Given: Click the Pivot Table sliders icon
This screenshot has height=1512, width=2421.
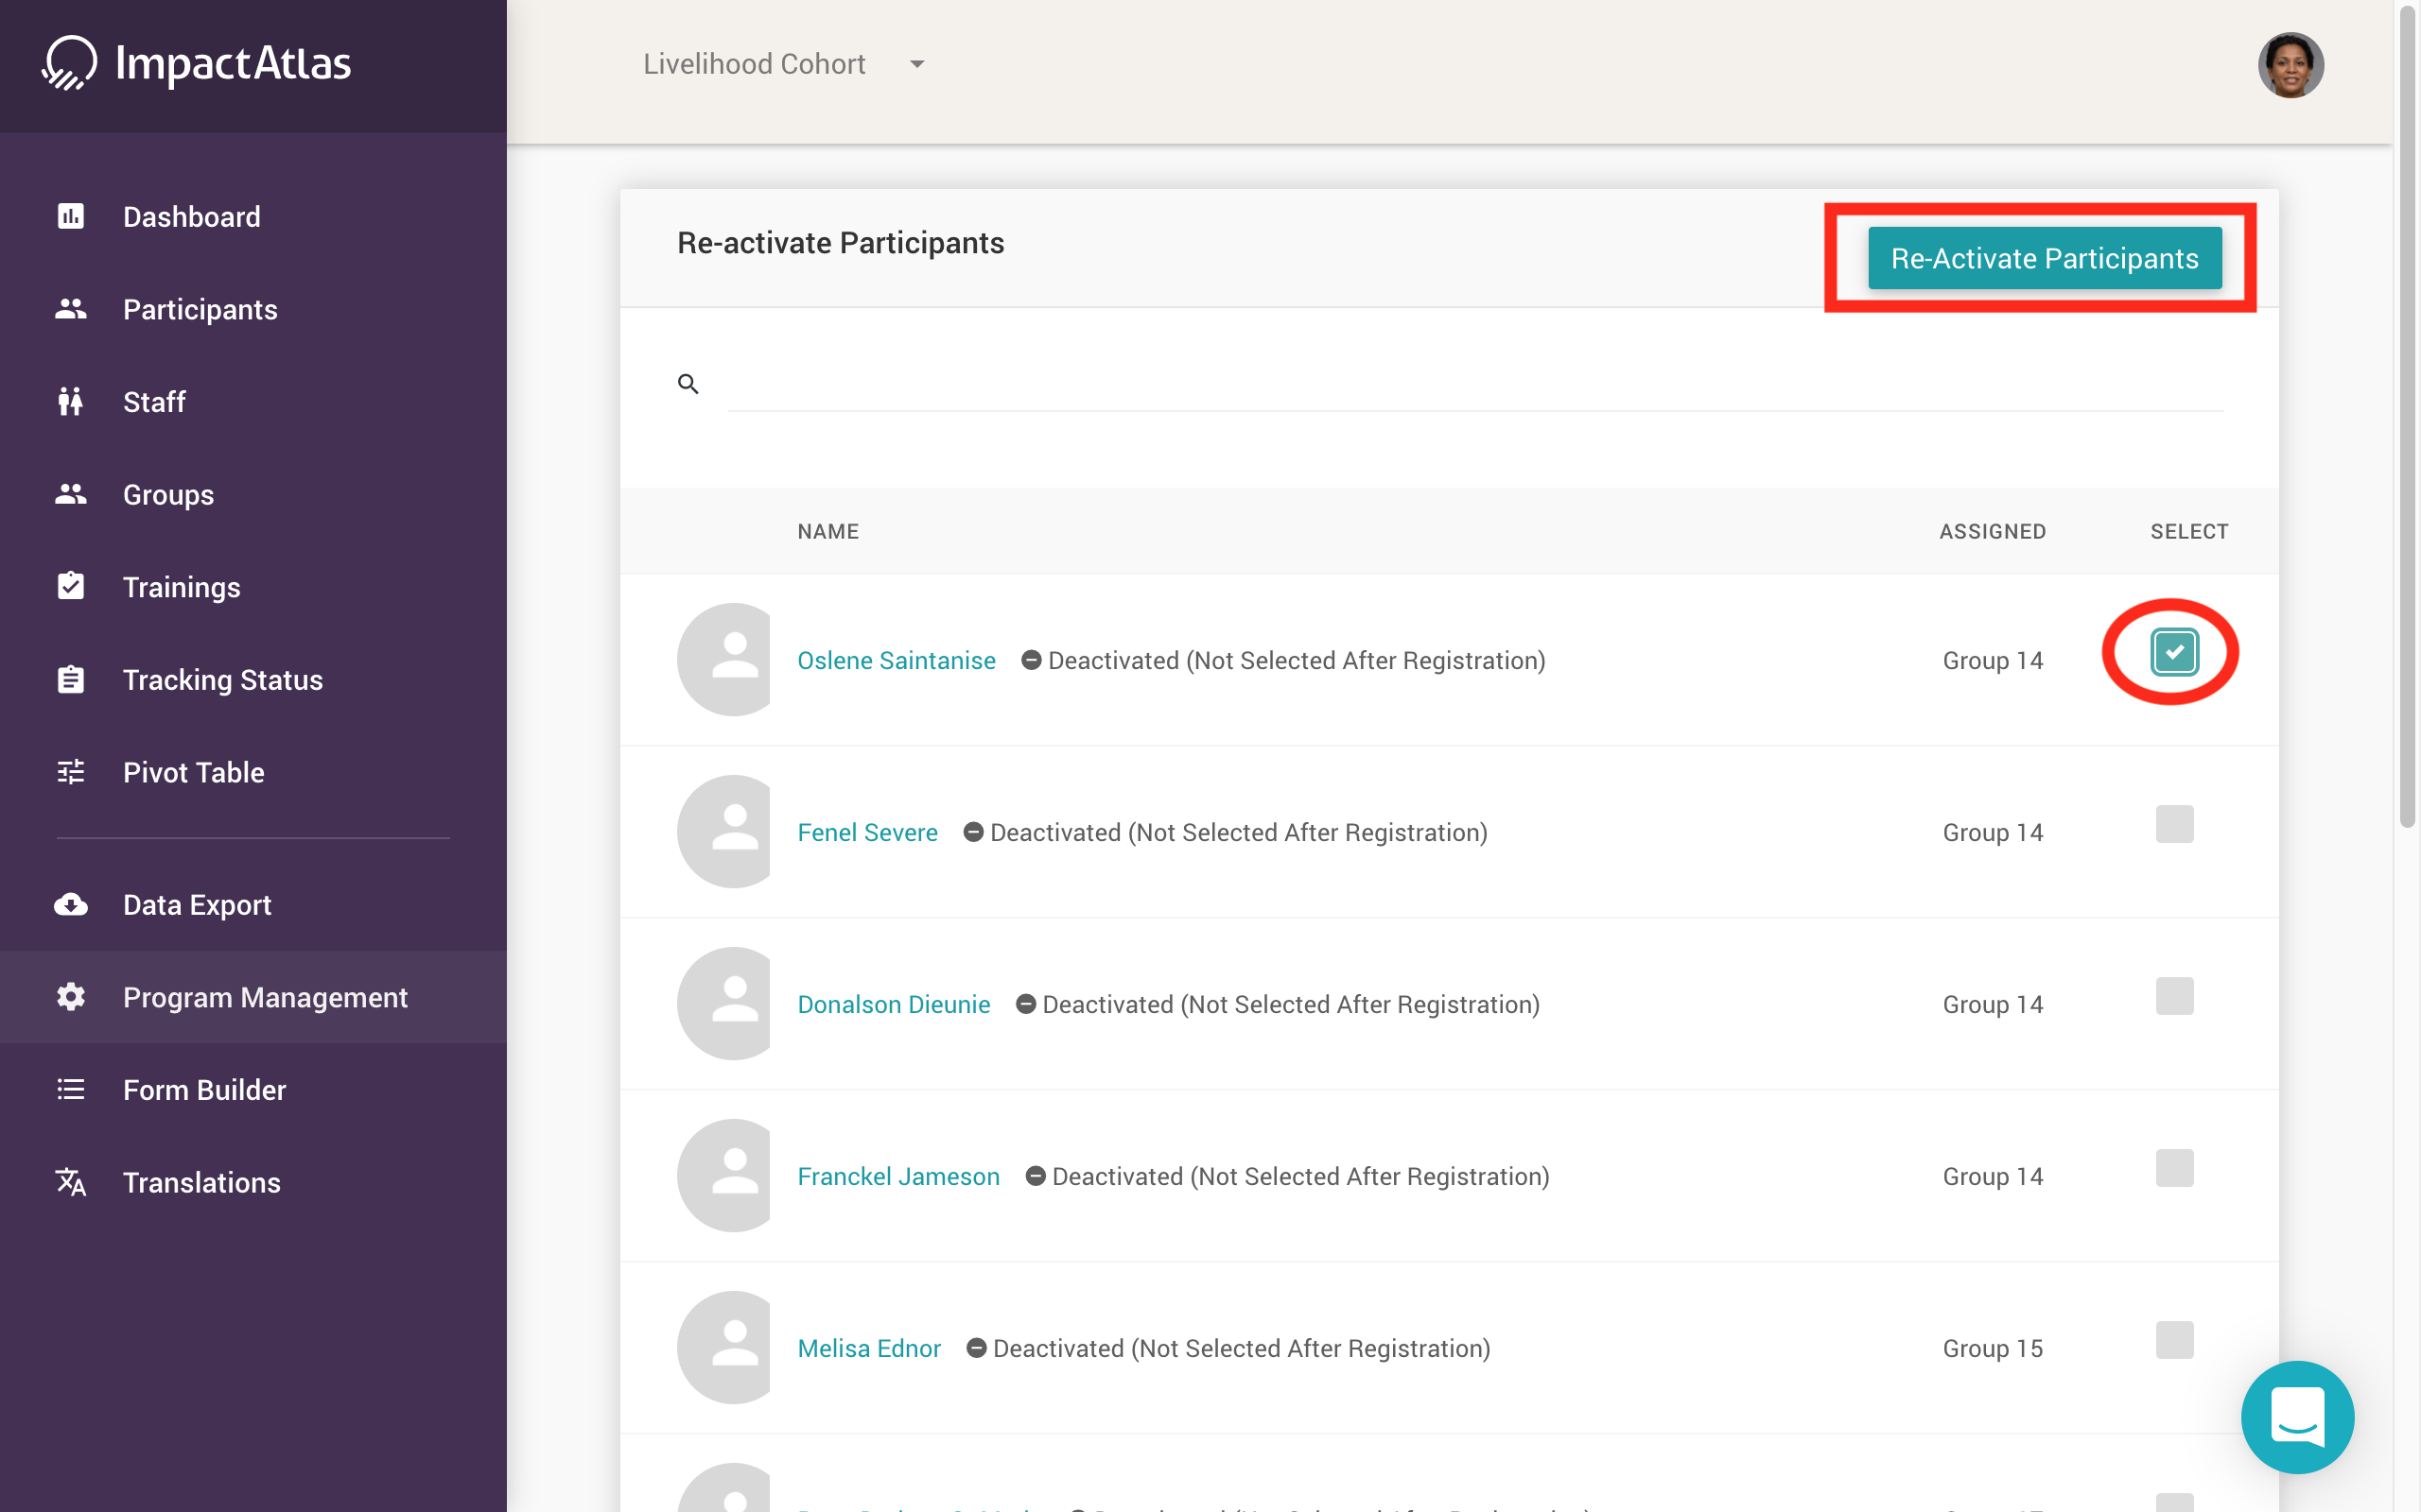Looking at the screenshot, I should [x=70, y=772].
